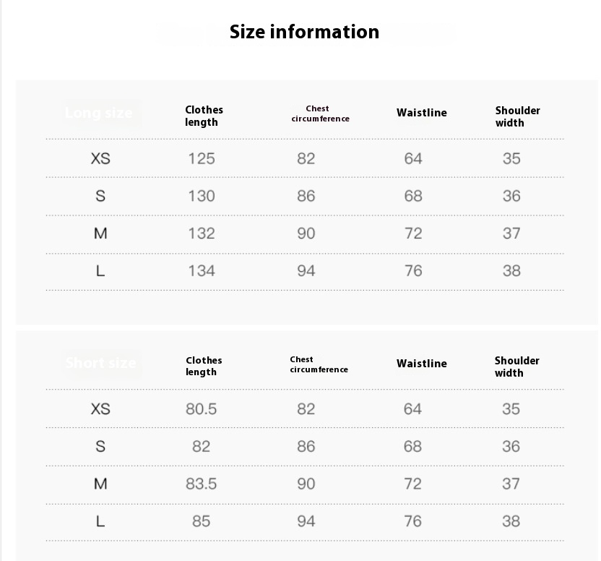
Task: Click clothes length value 130
Action: point(202,196)
